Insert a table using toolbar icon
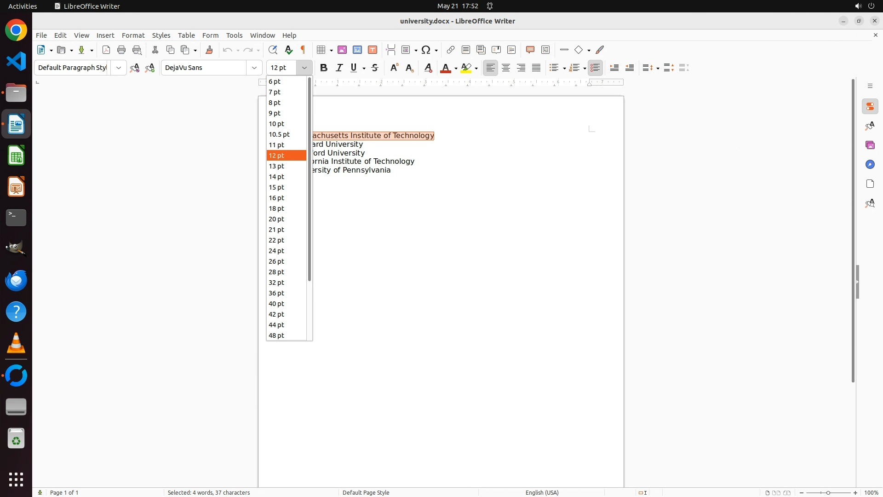This screenshot has width=883, height=497. pos(321,50)
